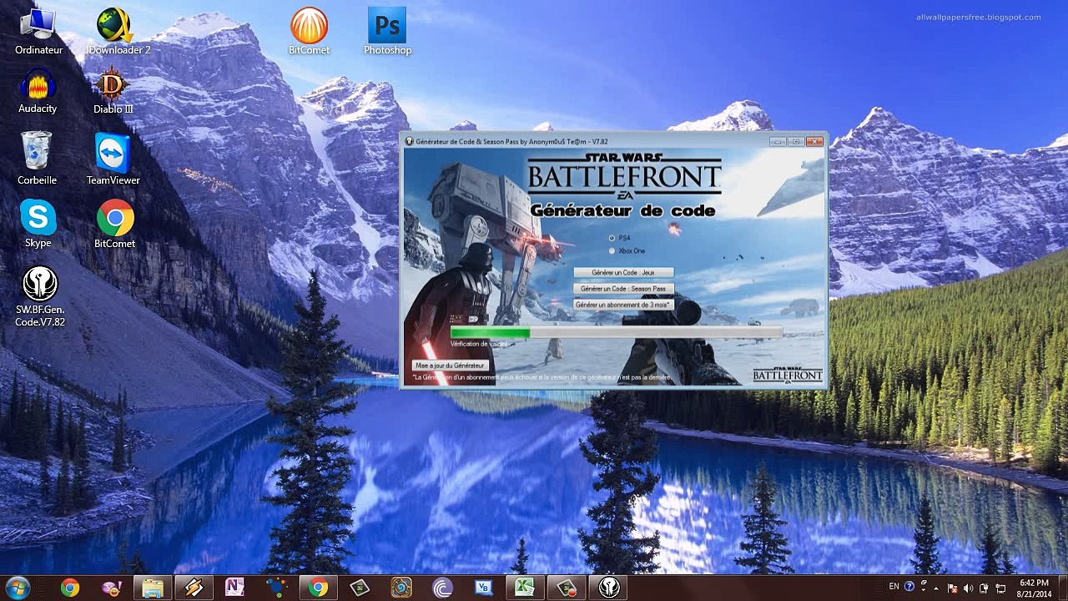Image resolution: width=1068 pixels, height=601 pixels.
Task: Minimize the Générateur de Code window
Action: click(x=778, y=142)
